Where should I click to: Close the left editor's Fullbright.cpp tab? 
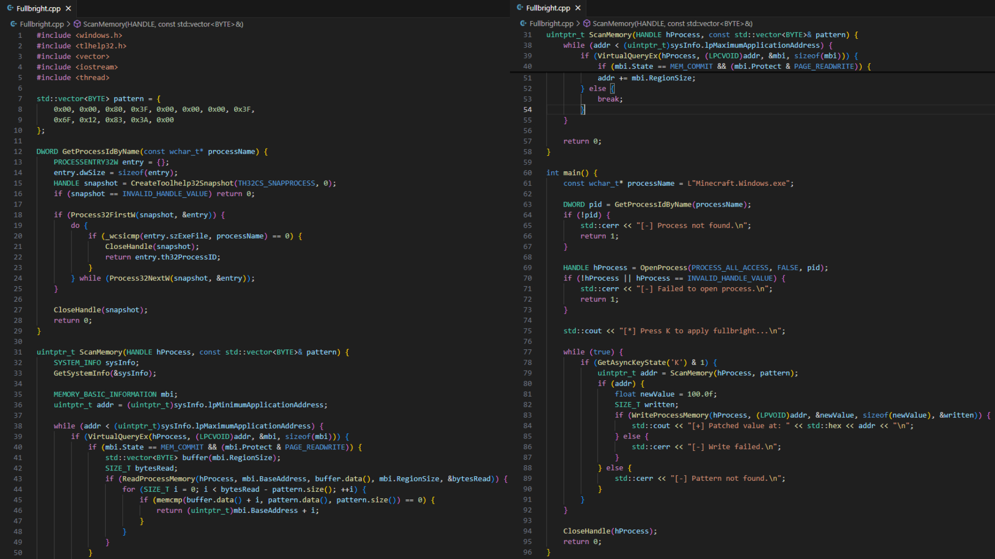(68, 8)
